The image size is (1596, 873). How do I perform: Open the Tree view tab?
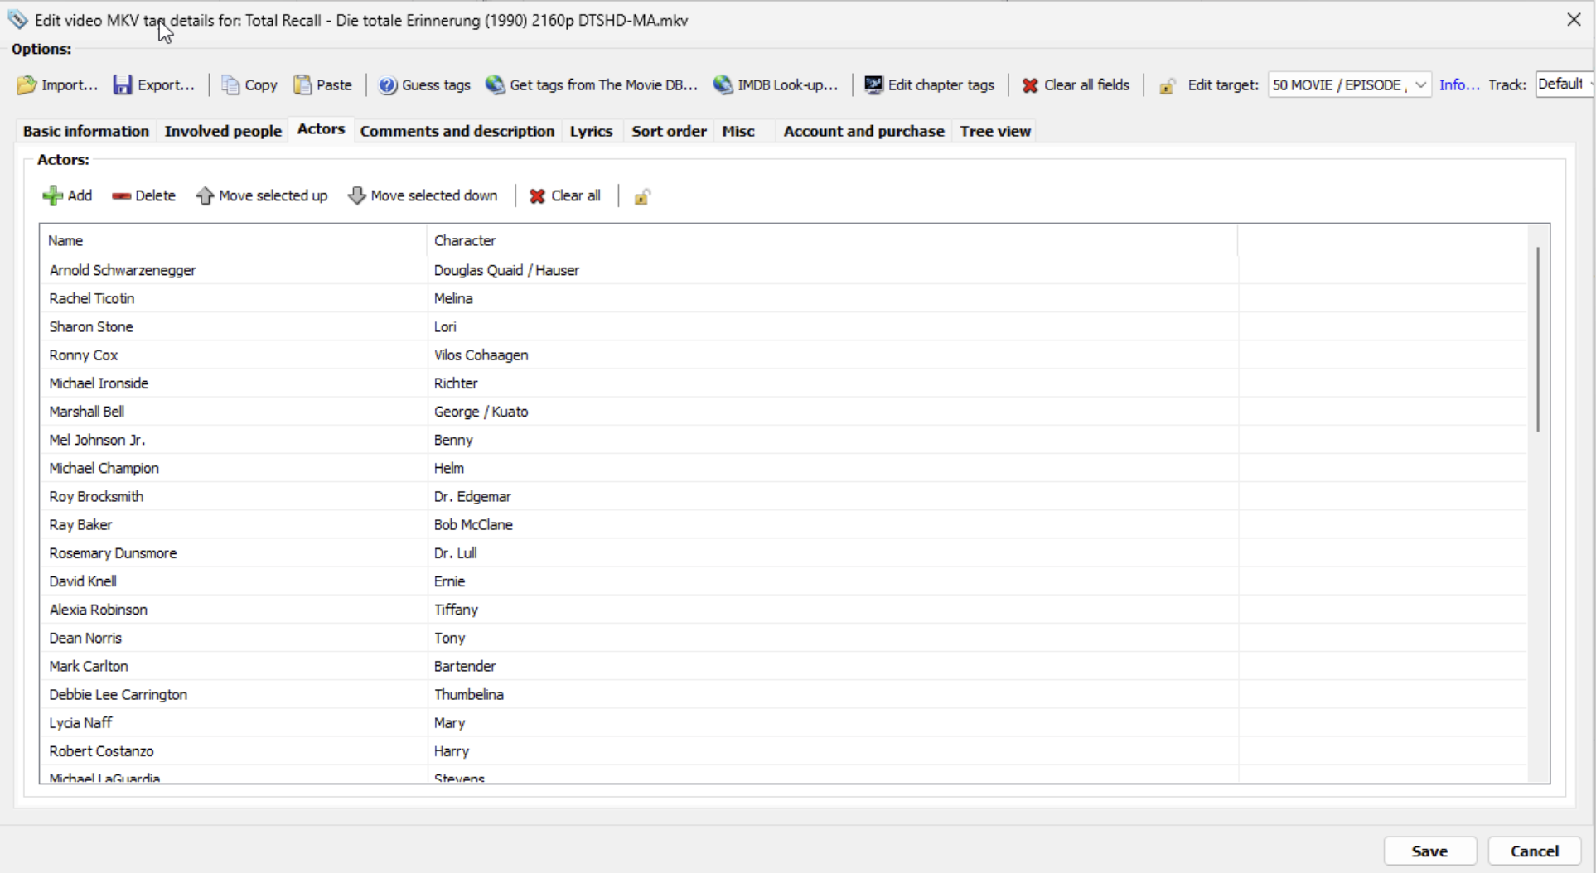click(x=995, y=131)
